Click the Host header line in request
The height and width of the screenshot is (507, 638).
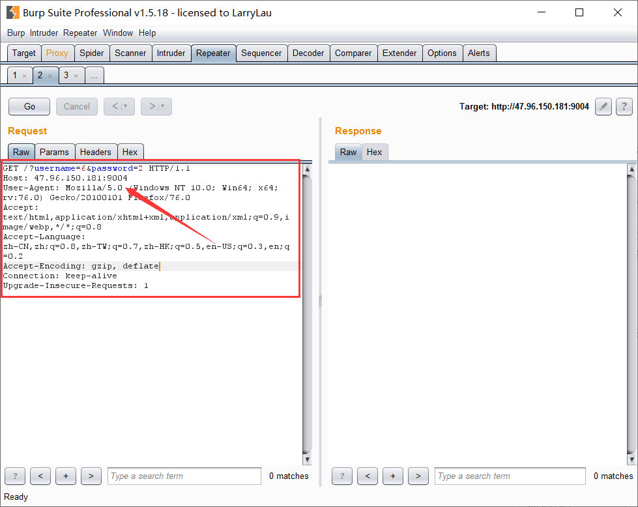[x=65, y=178]
